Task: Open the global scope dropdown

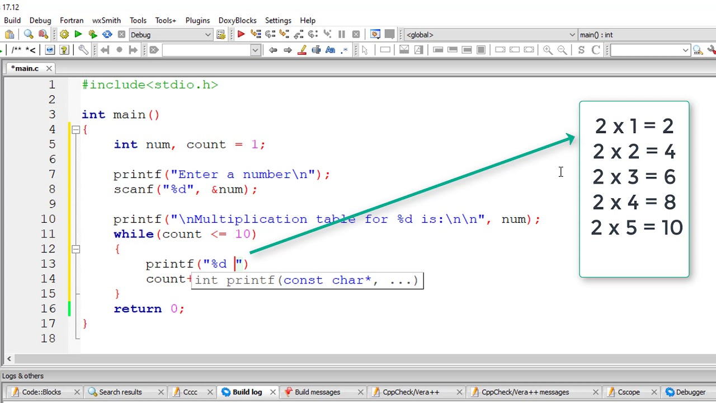Action: tap(491, 35)
